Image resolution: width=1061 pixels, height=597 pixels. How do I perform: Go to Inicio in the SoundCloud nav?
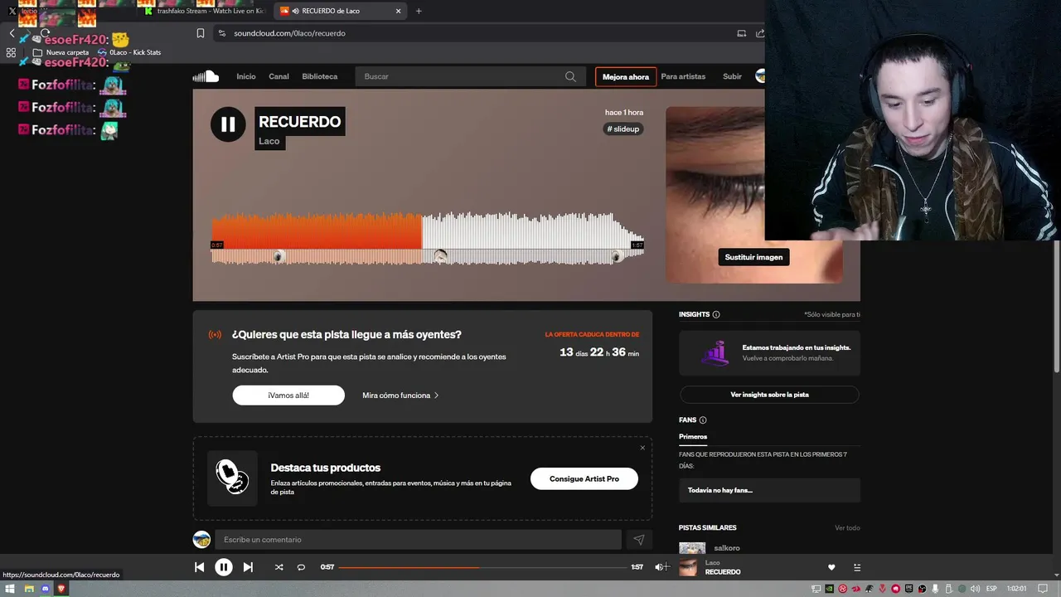[246, 76]
